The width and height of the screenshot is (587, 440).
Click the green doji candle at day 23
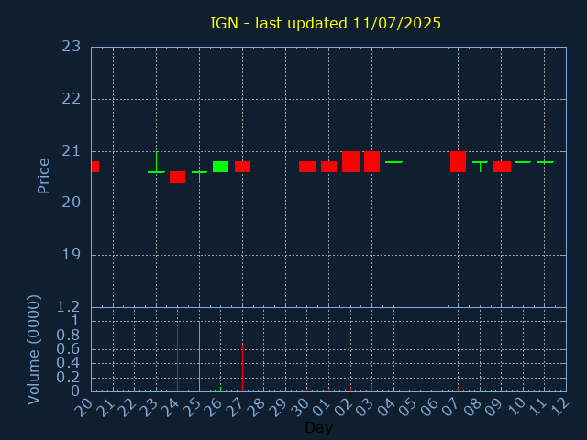[157, 172]
